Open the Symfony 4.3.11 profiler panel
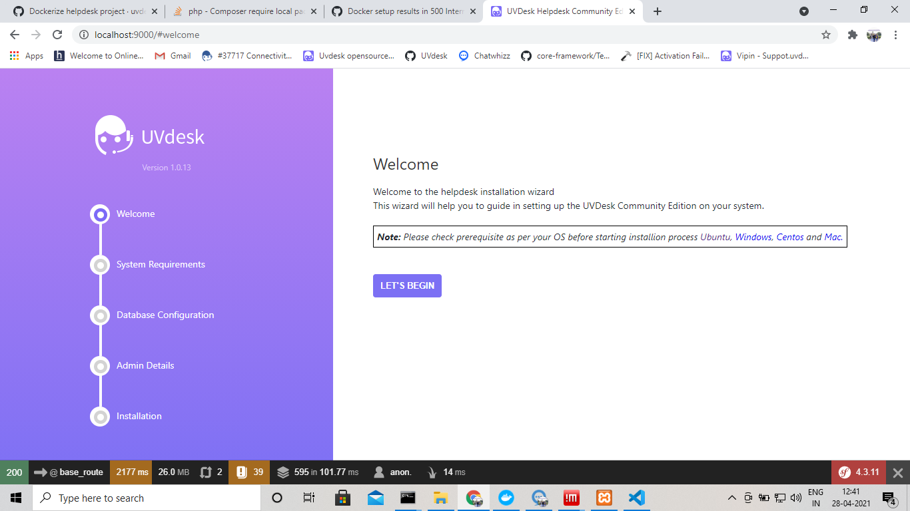This screenshot has width=910, height=511. click(858, 472)
